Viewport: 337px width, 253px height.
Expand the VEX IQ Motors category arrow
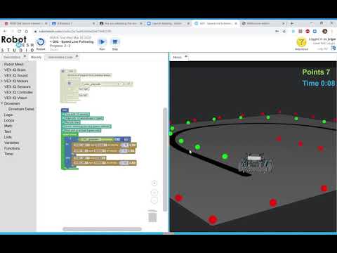(1, 81)
